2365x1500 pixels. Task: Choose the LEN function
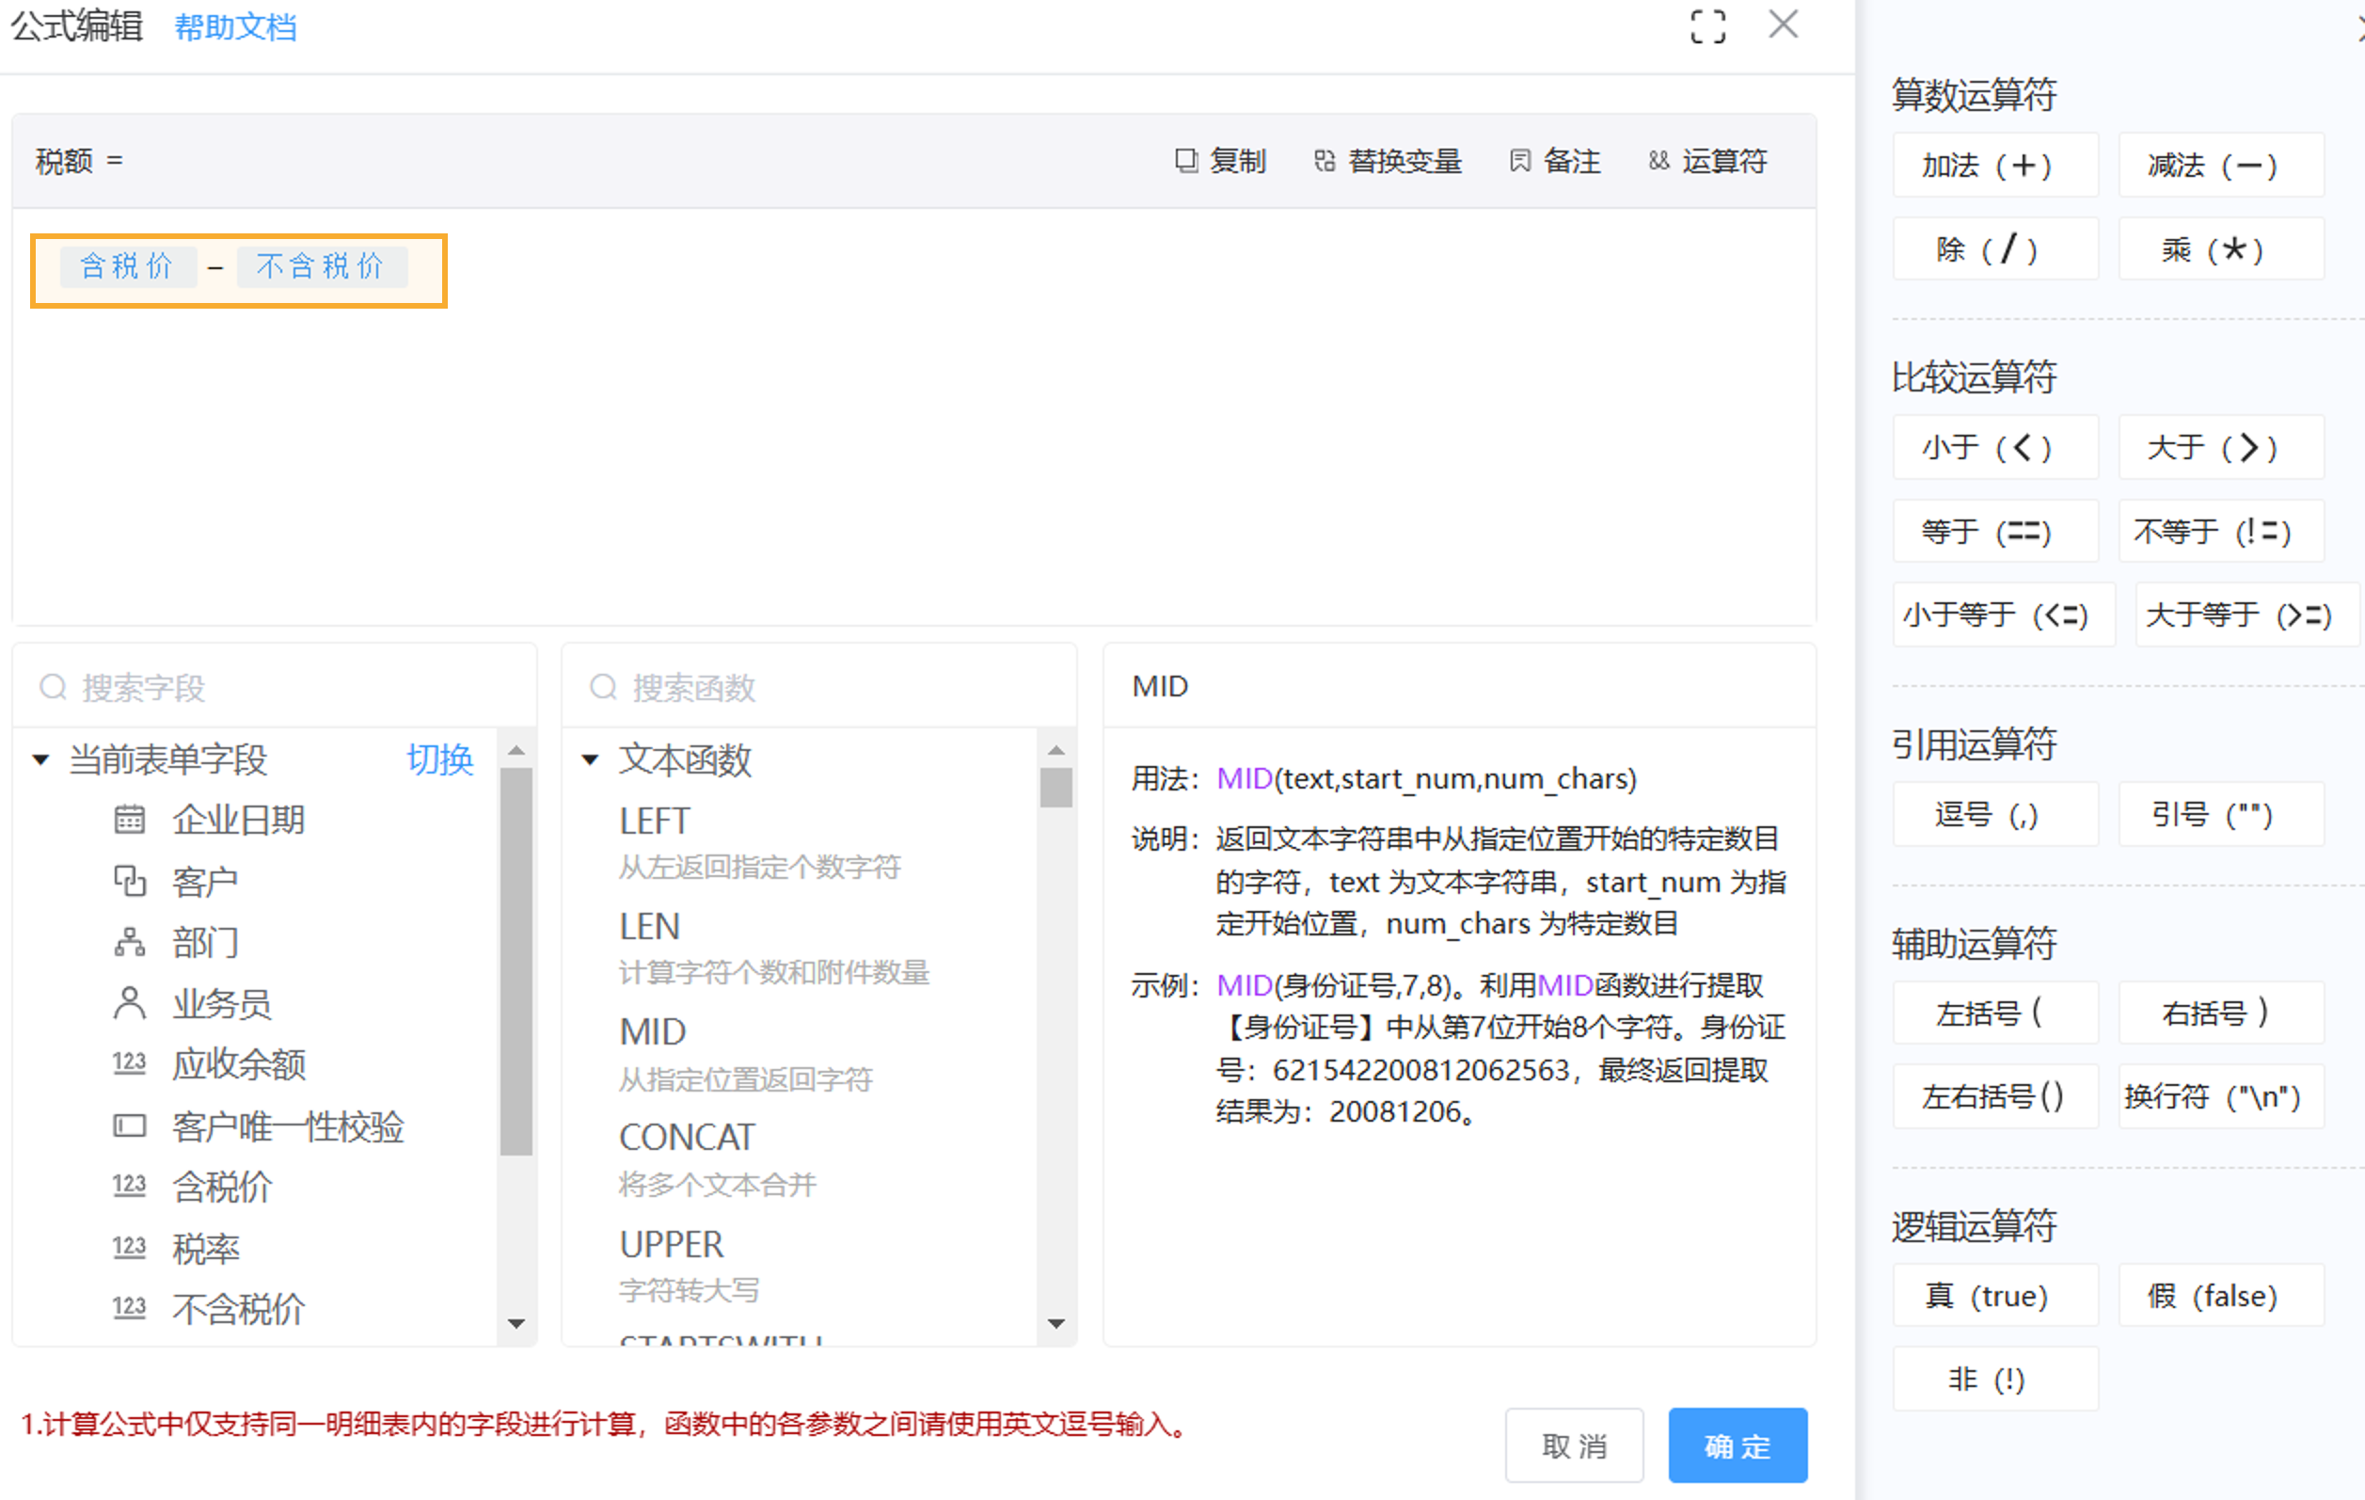point(649,926)
